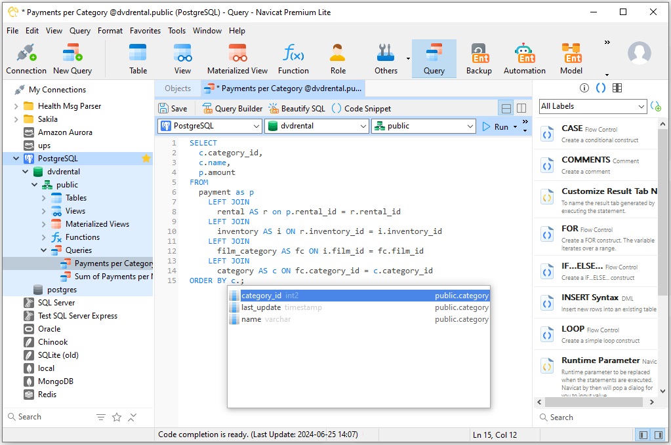This screenshot has height=445, width=671.
Task: Switch to stacked editor layout
Action: tap(506, 109)
